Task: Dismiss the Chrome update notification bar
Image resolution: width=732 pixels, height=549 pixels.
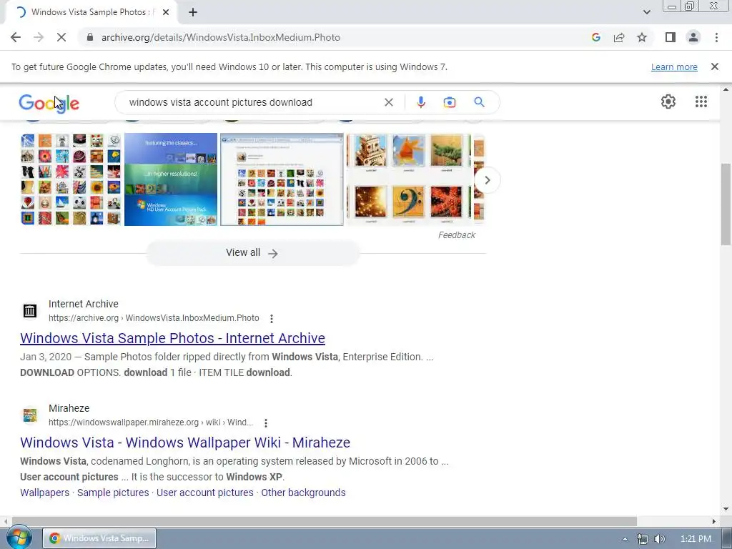Action: tap(714, 66)
